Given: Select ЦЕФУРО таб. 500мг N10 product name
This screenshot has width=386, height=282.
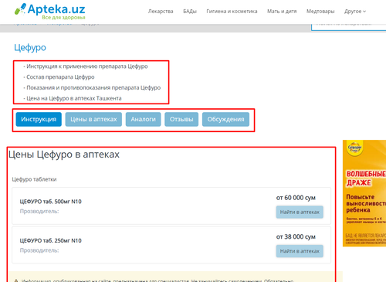Looking at the screenshot, I should click(x=51, y=202).
